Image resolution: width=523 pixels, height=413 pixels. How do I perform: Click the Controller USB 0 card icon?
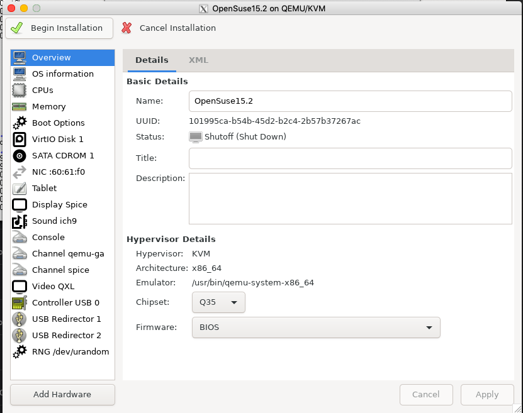[x=20, y=302]
